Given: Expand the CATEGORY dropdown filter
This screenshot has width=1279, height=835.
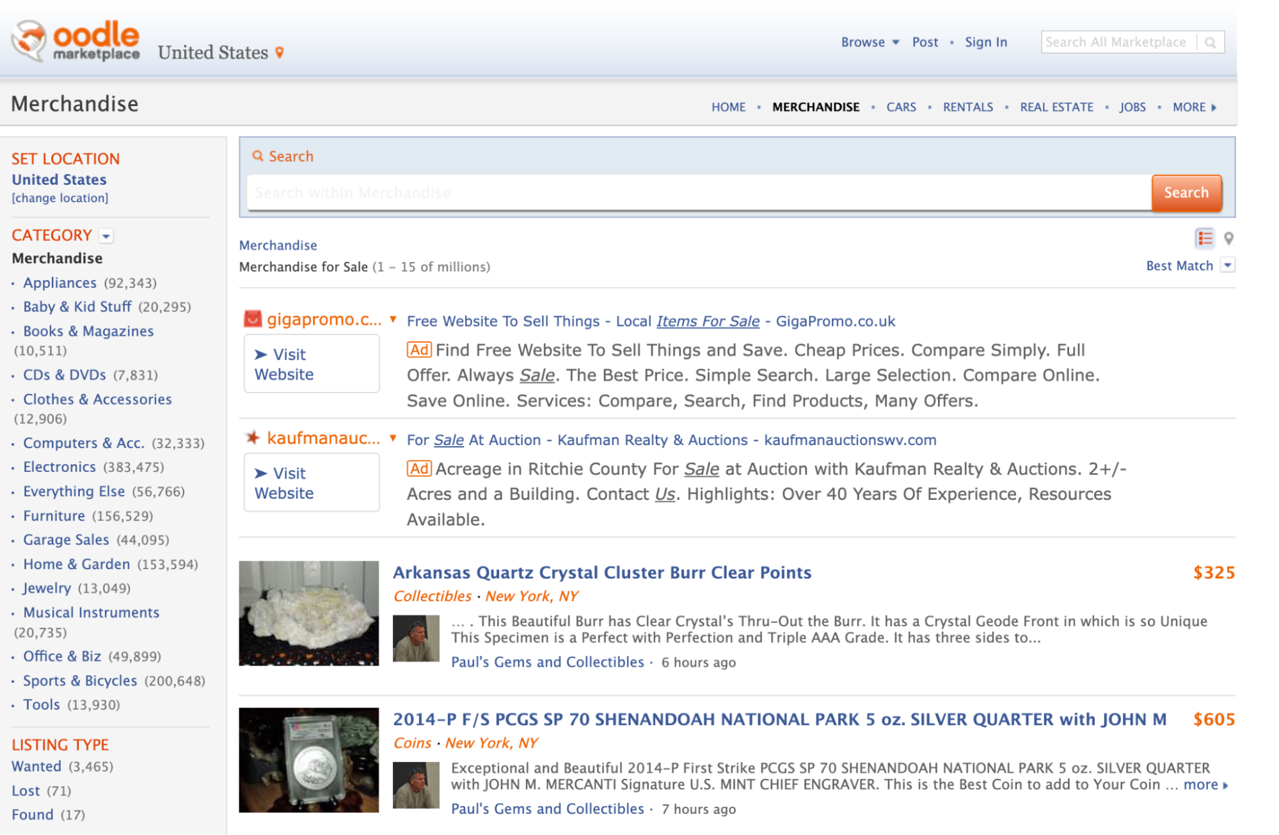Looking at the screenshot, I should (106, 235).
